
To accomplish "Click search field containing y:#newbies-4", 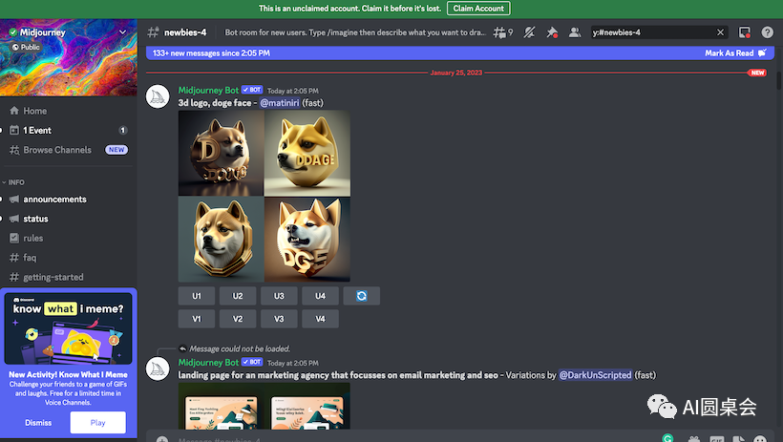I will [659, 32].
